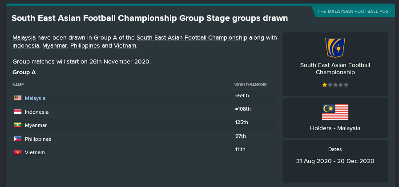Follow the Myanmar link in article paragraph
This screenshot has width=399, height=187.
click(55, 46)
